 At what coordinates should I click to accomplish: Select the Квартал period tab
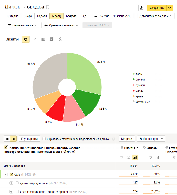71,16
